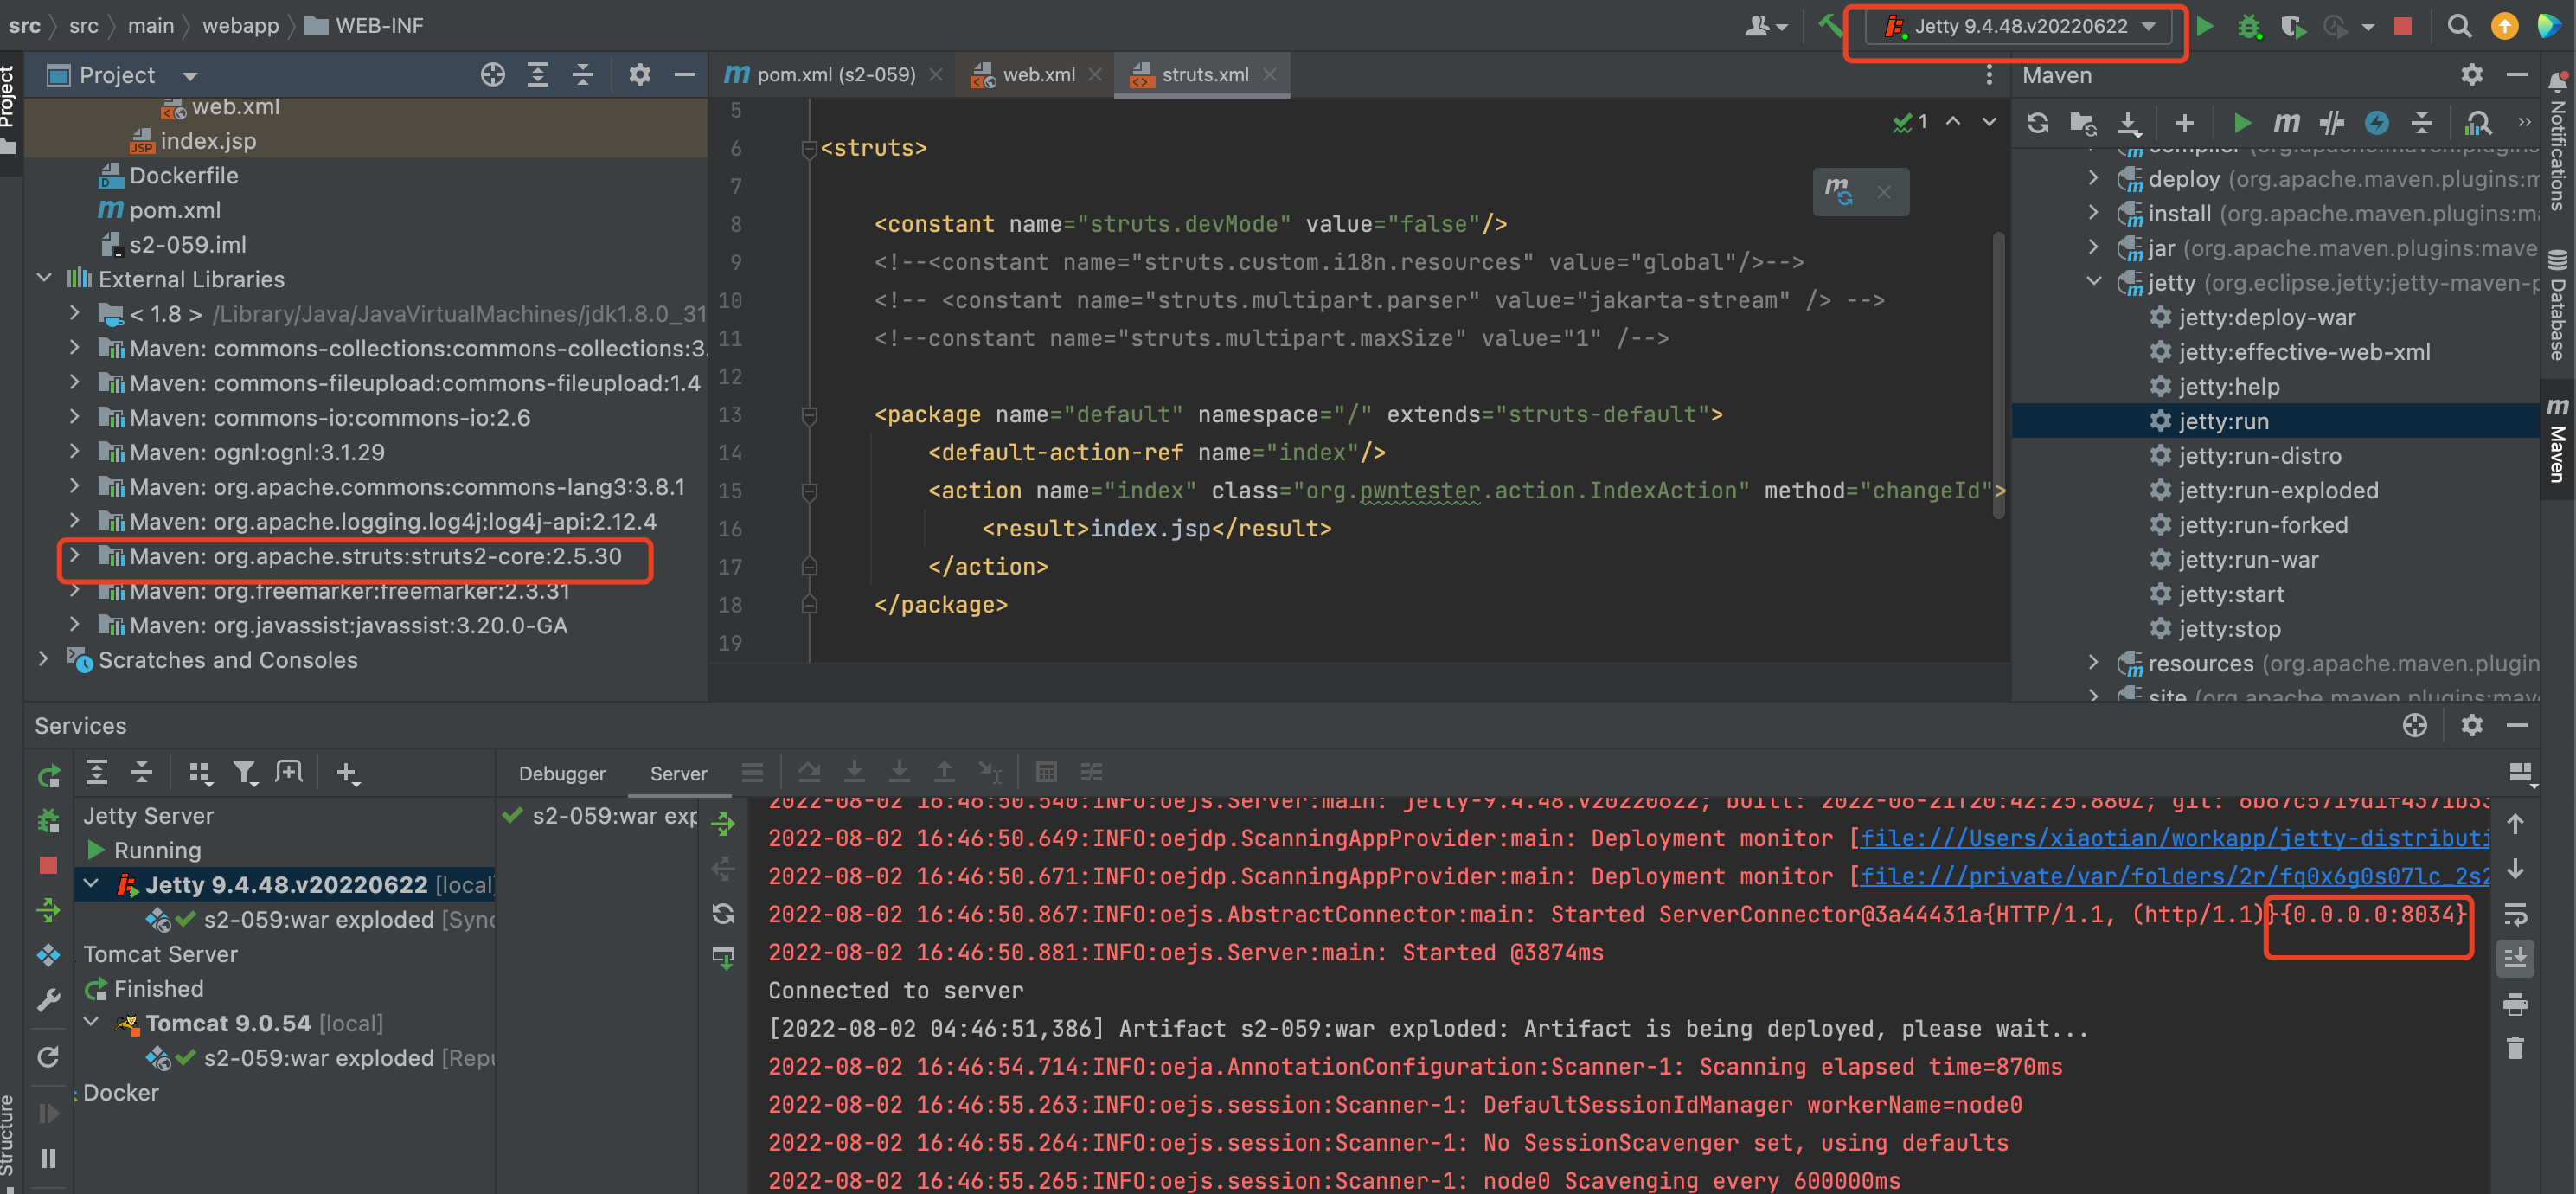2576x1194 pixels.
Task: Switch to the pom.xml (s2-059) editor tab
Action: (835, 75)
